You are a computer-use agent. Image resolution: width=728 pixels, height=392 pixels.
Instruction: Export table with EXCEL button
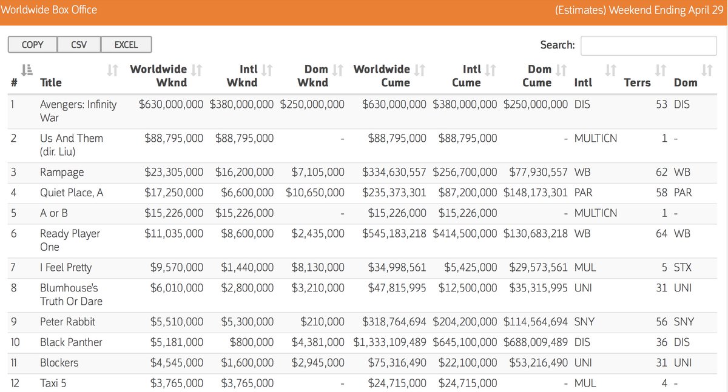pyautogui.click(x=126, y=45)
